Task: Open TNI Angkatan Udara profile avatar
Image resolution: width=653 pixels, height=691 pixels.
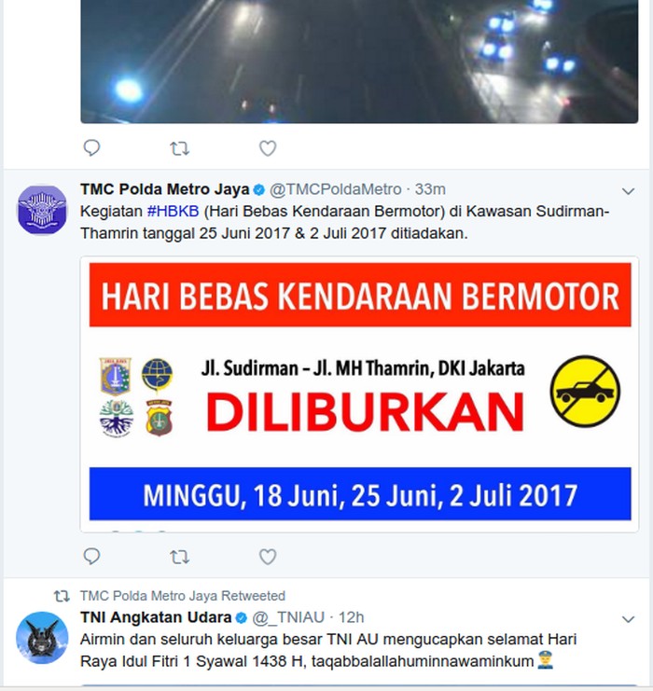Action: [42, 637]
